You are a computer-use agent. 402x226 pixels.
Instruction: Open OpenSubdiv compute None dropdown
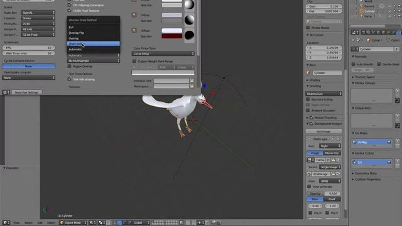(x=28, y=78)
